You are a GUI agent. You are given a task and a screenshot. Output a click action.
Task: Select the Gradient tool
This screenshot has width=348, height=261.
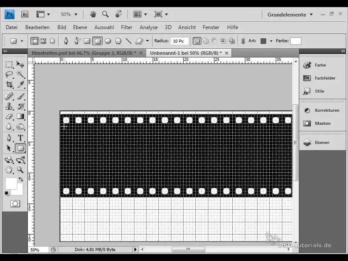coord(20,117)
